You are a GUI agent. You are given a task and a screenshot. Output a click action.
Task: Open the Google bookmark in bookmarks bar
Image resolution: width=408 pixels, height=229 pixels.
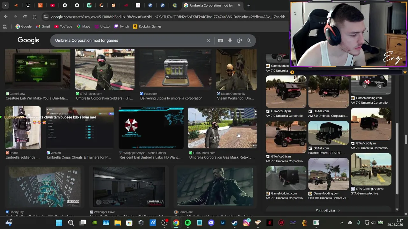pos(24,26)
